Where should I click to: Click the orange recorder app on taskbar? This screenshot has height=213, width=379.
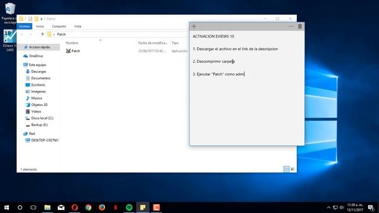(156, 208)
